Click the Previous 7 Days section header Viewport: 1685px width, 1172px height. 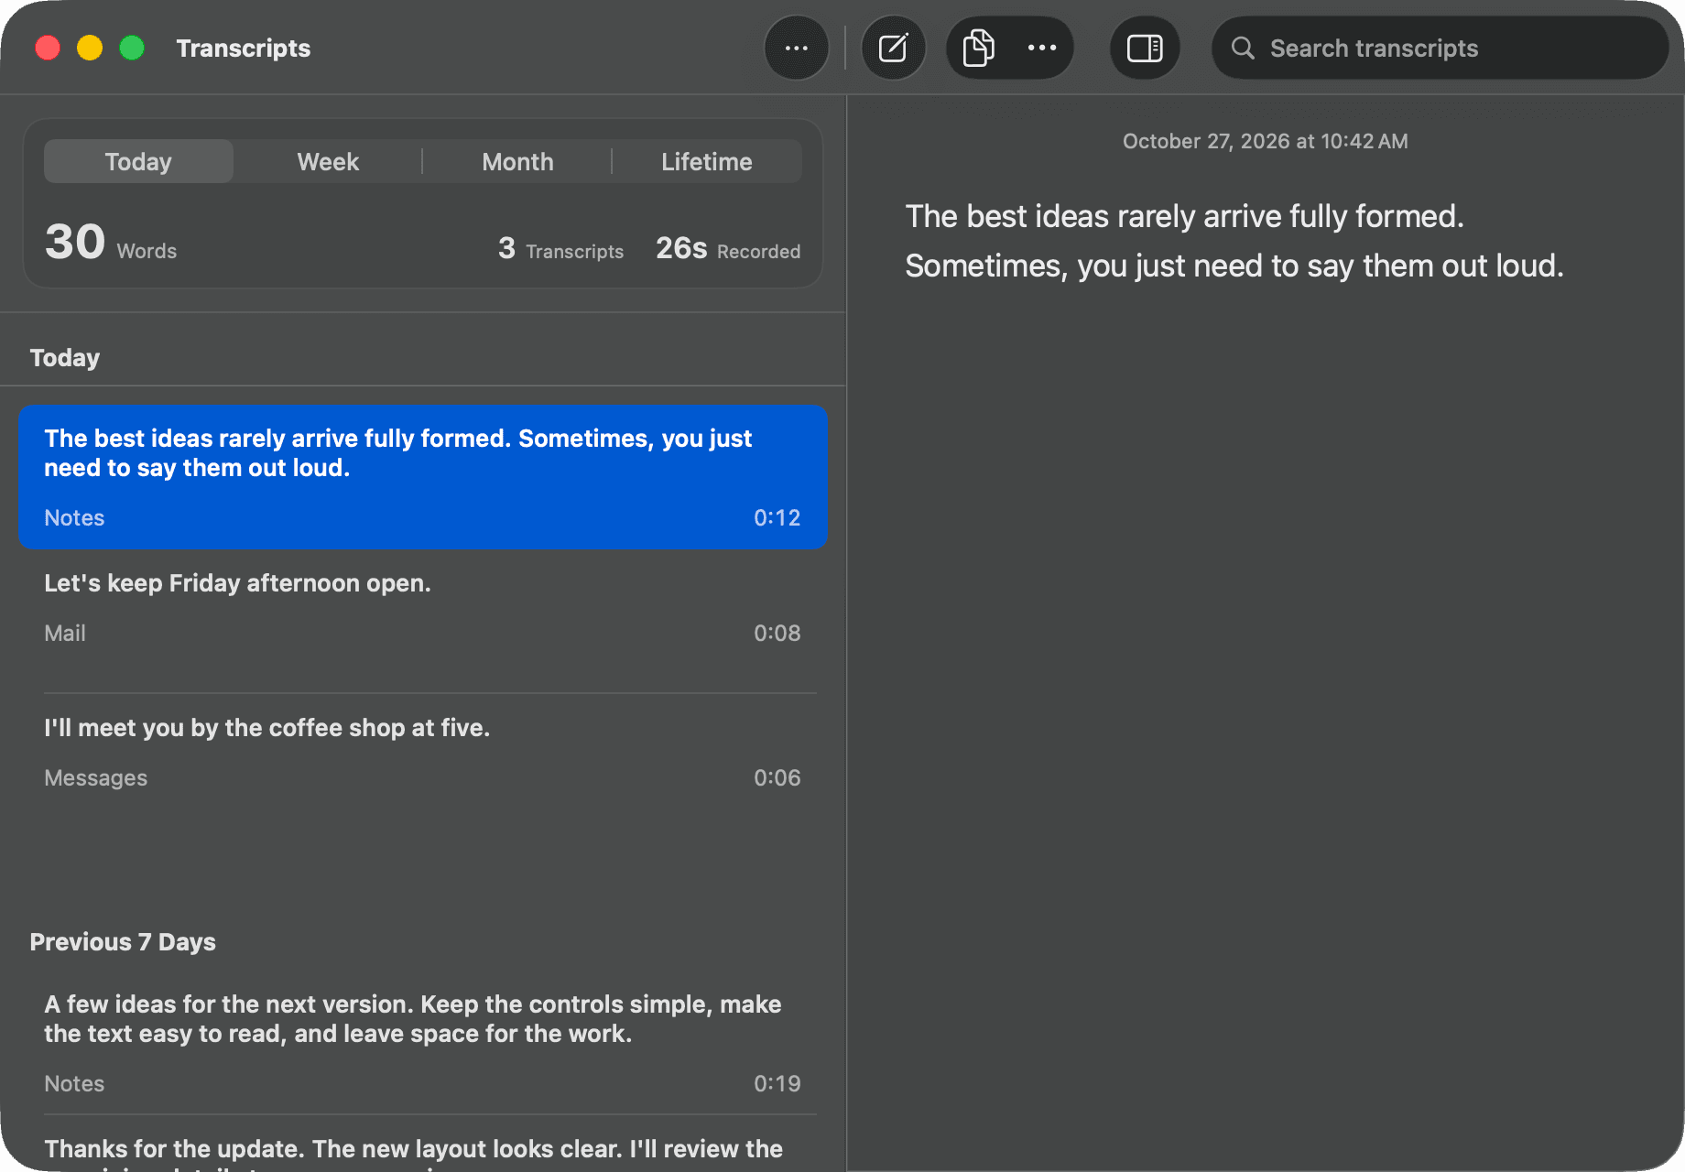123,941
